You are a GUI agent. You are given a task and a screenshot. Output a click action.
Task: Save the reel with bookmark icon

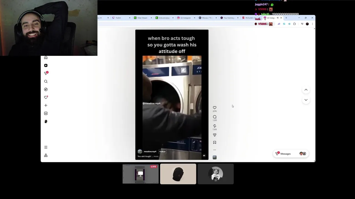coord(215,142)
